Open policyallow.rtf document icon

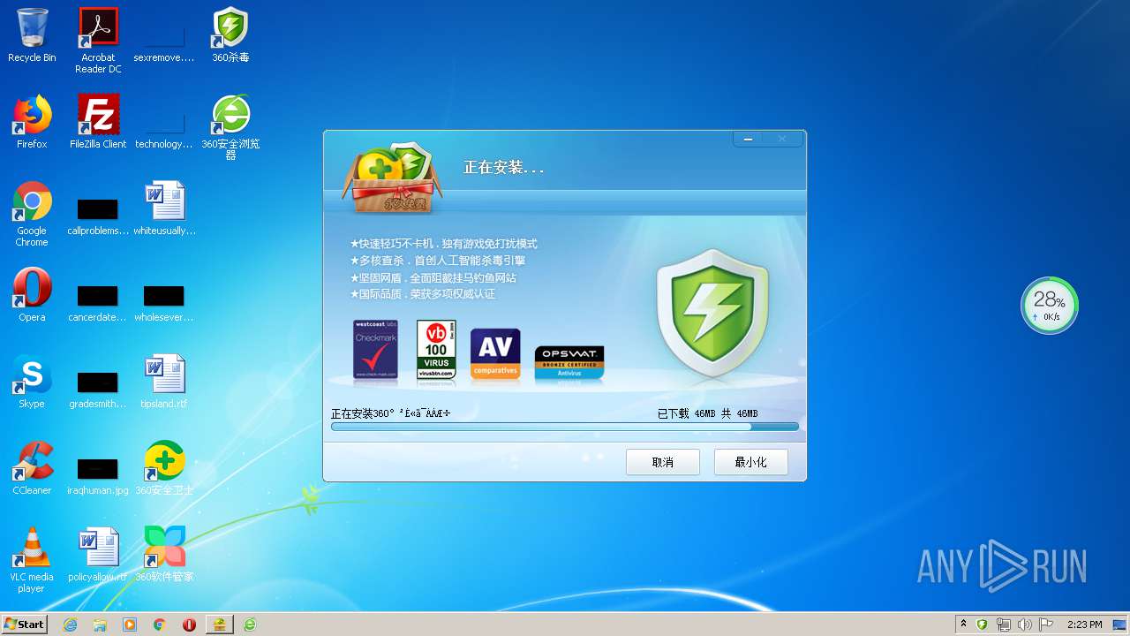pos(98,555)
